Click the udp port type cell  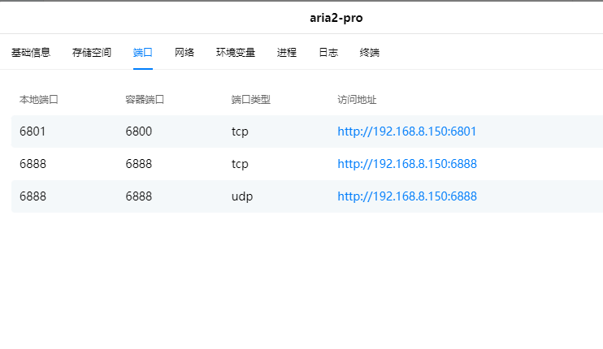pos(241,196)
